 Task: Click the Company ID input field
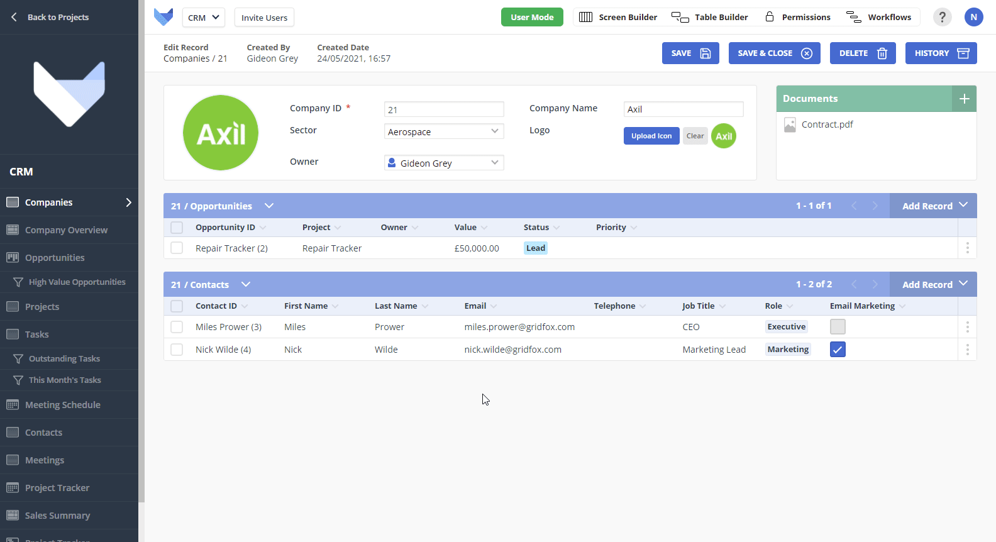444,109
